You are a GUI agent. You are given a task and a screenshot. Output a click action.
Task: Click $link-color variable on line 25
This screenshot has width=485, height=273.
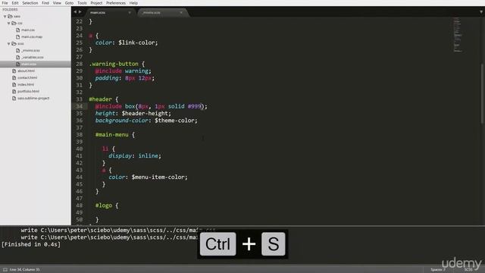(136, 42)
